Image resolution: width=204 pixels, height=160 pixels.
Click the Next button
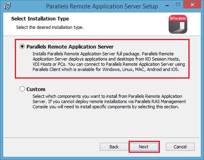coord(144,147)
